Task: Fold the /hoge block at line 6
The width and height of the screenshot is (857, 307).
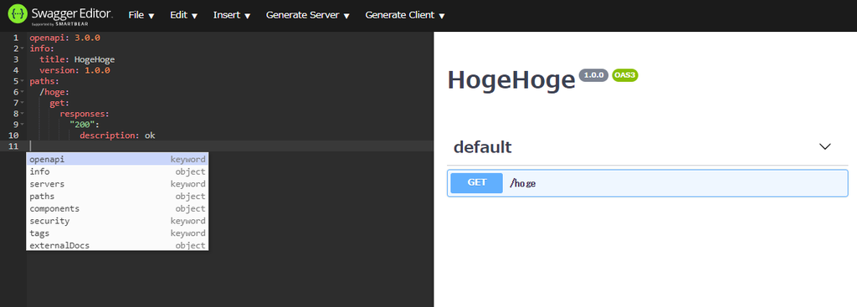Action: (23, 92)
